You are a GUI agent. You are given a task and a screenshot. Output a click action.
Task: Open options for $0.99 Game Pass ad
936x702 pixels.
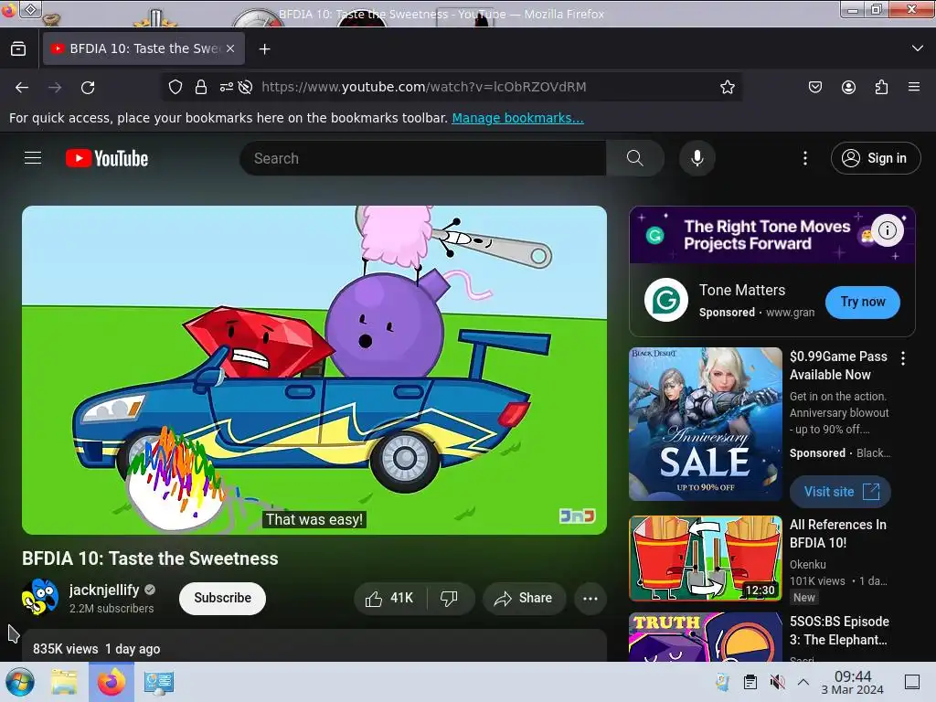[x=903, y=358]
